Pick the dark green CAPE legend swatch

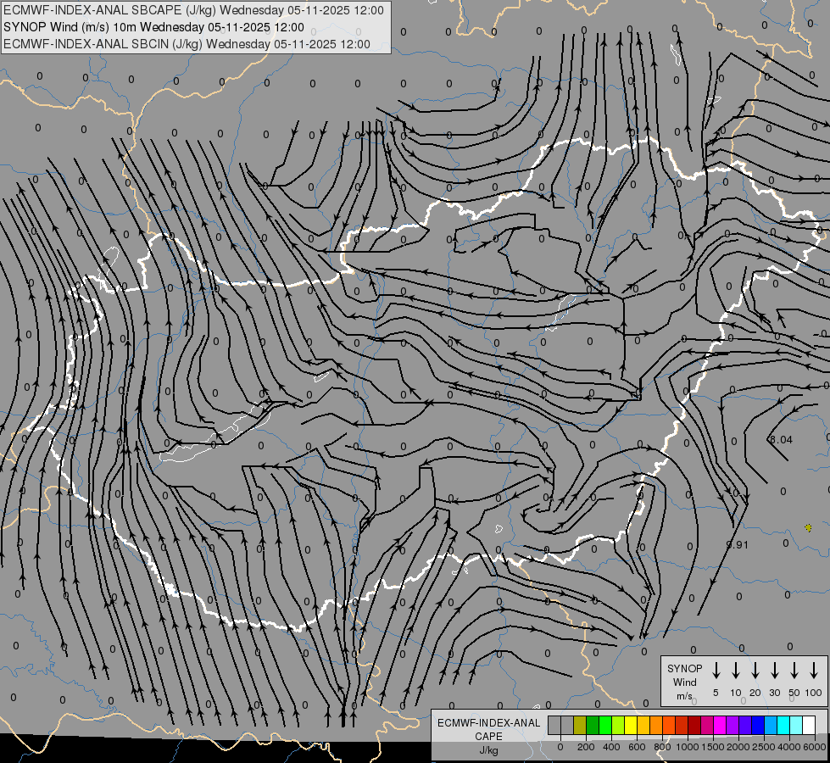tap(593, 725)
